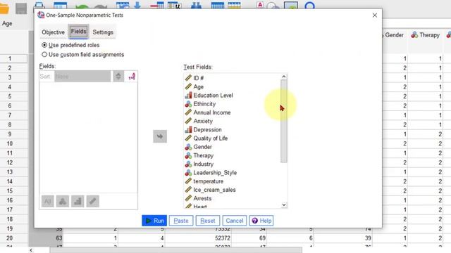Screen dimensions: 451x253
Task: Click the Leadership_Style nominal icon
Action: (188, 173)
